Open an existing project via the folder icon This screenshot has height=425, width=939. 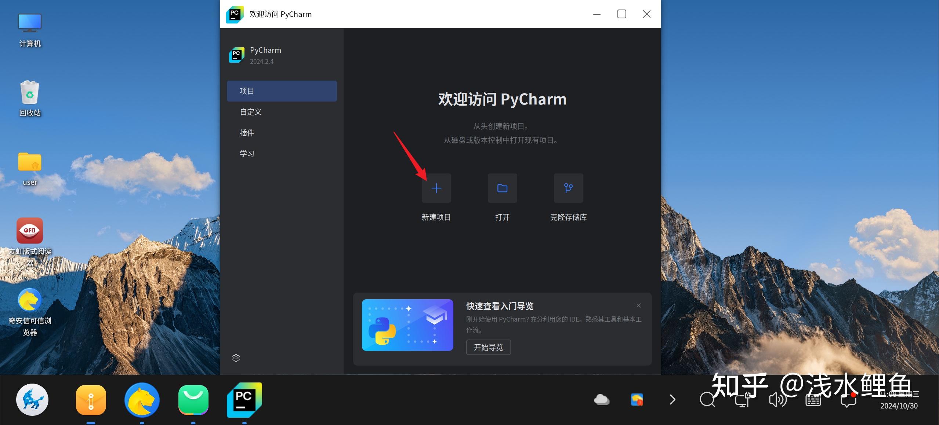pos(502,188)
